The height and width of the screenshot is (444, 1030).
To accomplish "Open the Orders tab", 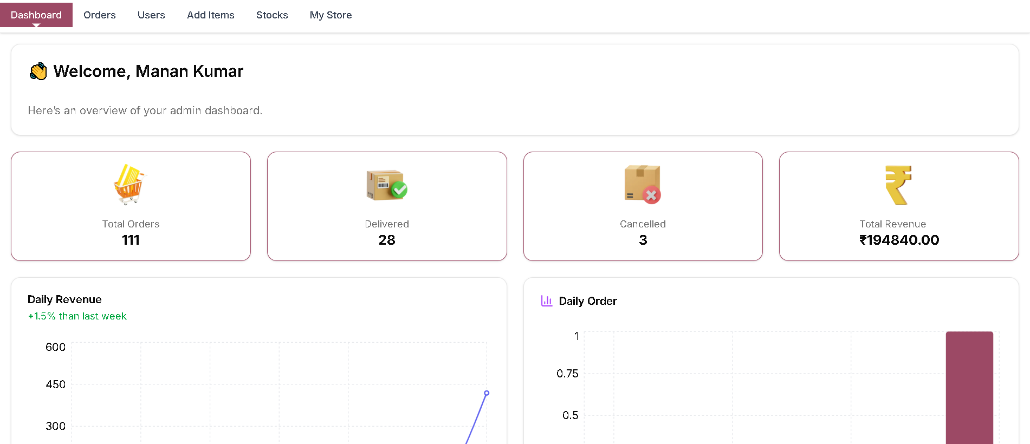I will (x=100, y=15).
